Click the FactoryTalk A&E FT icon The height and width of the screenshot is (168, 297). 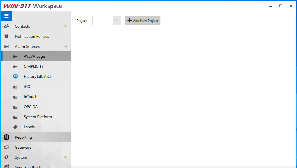tap(15, 76)
